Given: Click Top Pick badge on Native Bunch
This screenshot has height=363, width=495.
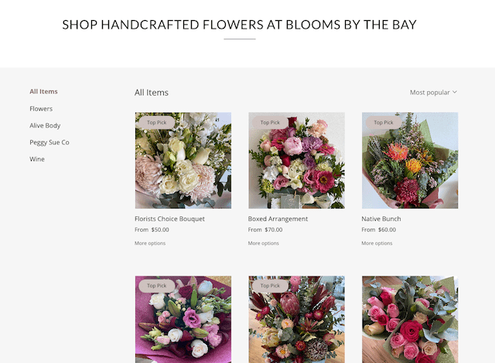Looking at the screenshot, I should tap(384, 123).
